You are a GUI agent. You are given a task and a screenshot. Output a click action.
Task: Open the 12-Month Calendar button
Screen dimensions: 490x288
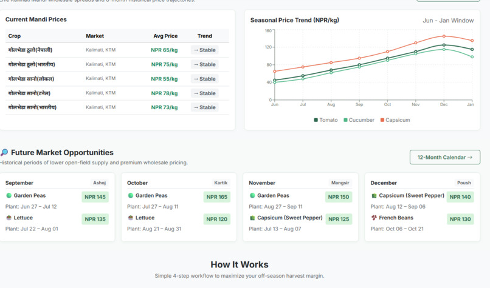pos(444,158)
